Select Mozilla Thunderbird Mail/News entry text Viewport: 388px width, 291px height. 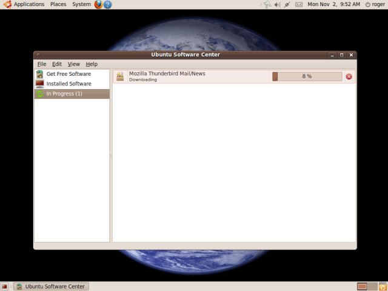click(167, 73)
